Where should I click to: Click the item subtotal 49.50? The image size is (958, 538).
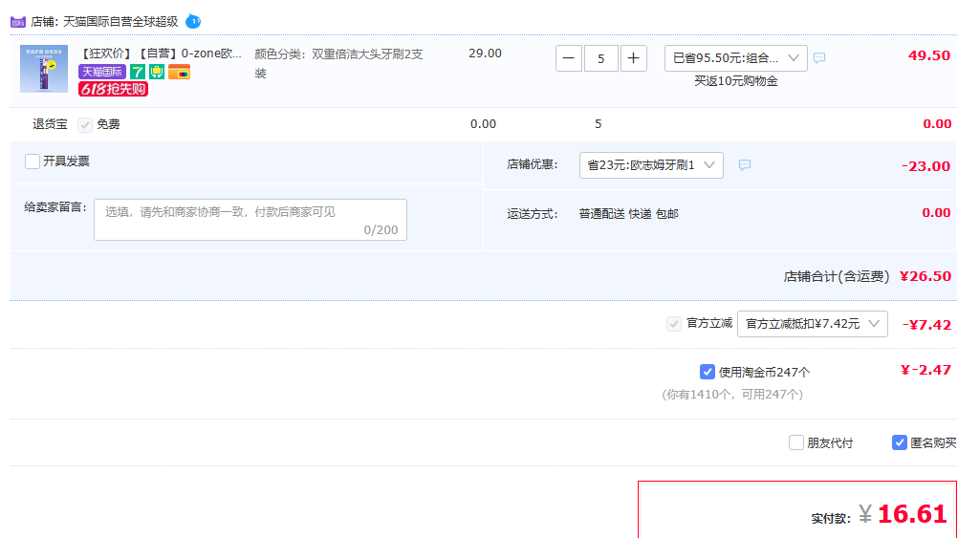928,55
